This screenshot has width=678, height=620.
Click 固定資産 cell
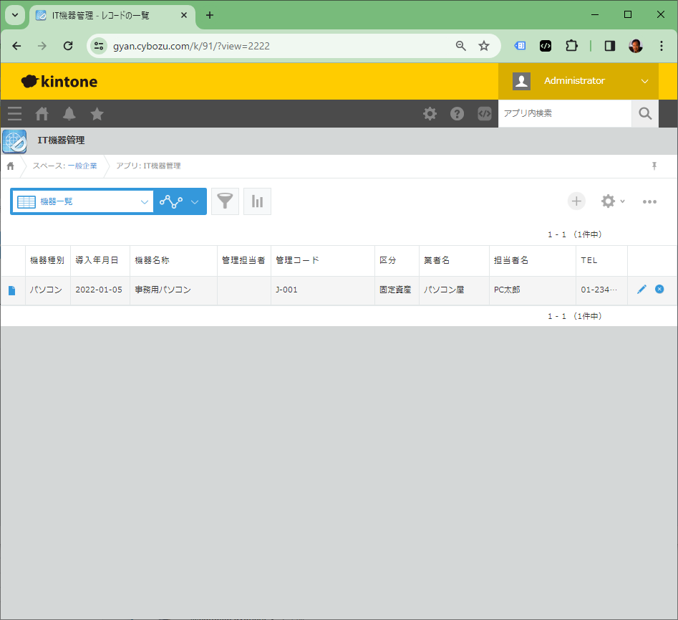pos(395,290)
